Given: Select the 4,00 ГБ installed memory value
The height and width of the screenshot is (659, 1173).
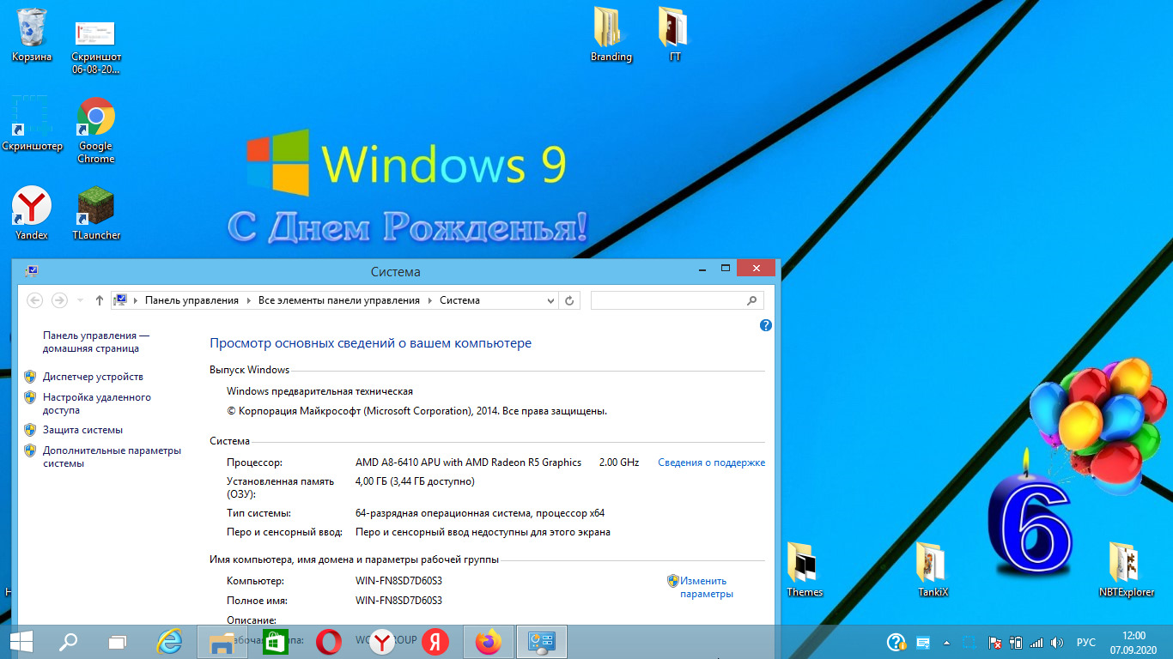Looking at the screenshot, I should [x=415, y=481].
